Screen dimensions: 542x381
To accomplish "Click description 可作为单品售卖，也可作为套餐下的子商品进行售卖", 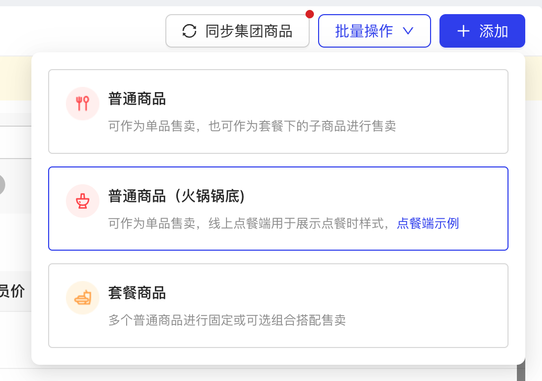I will point(252,126).
